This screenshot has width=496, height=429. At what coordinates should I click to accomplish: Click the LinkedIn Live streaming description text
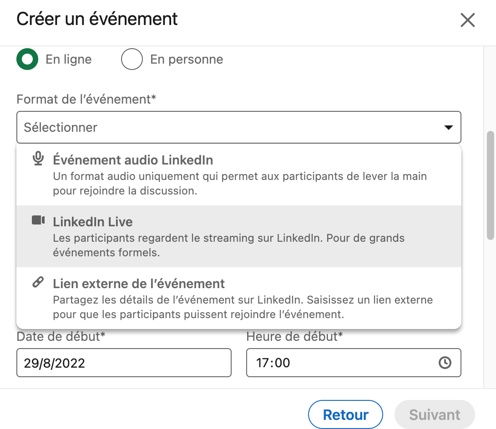coord(229,245)
